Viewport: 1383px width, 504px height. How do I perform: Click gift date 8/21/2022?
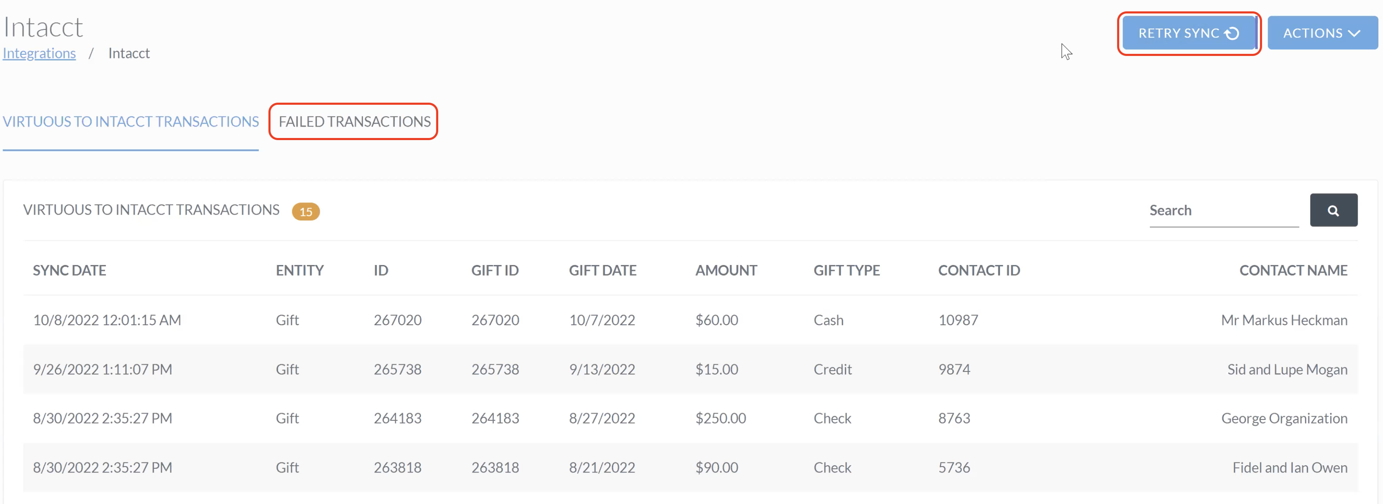click(x=602, y=467)
